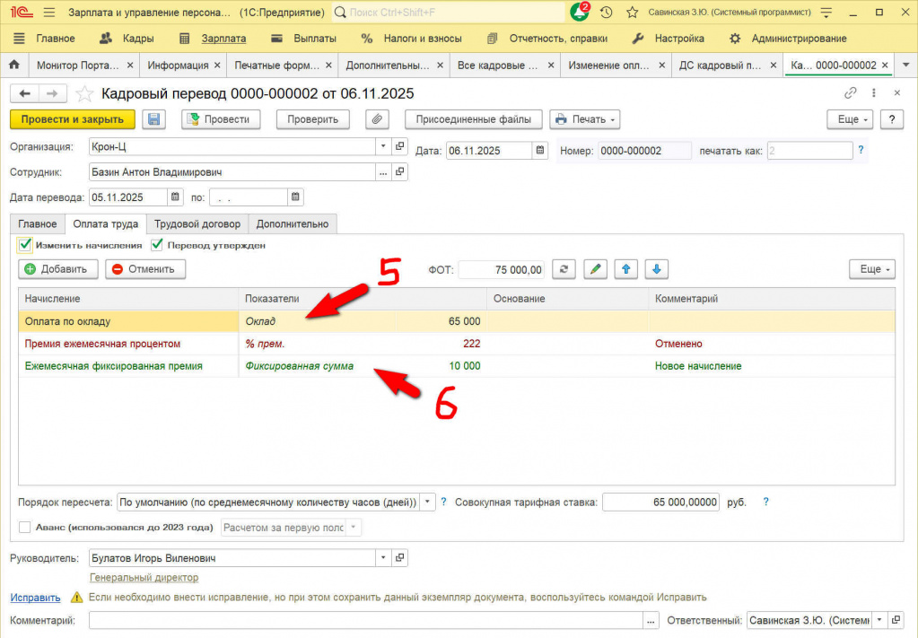This screenshot has height=638, width=918.
Task: Open the Сотрудник record icon
Action: coord(400,172)
